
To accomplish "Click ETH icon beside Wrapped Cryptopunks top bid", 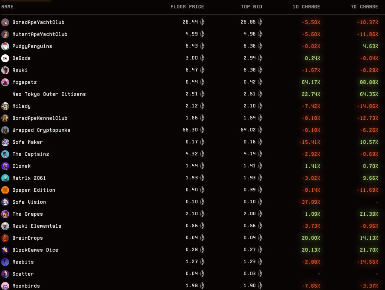I will (260, 130).
